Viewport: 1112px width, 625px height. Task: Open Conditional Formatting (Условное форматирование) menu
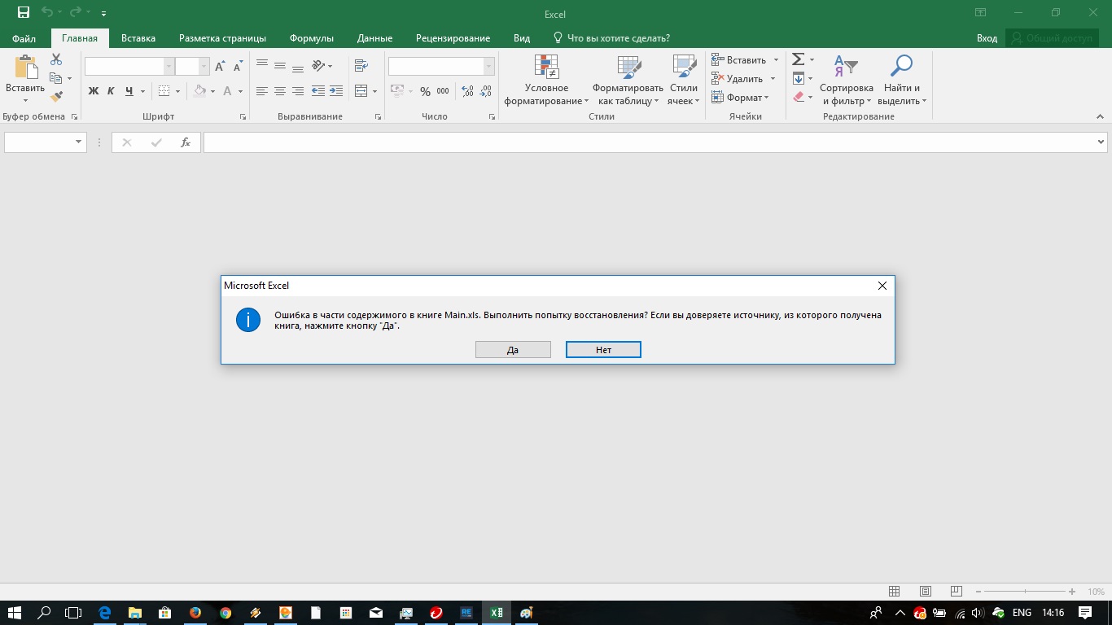tap(546, 80)
